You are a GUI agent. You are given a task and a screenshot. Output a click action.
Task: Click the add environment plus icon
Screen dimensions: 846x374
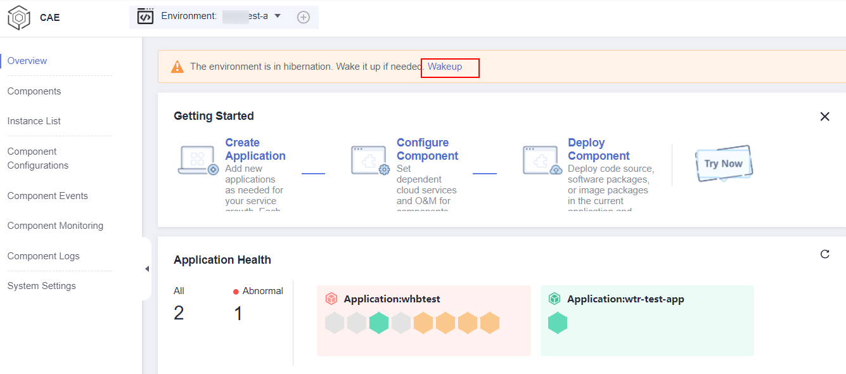point(304,17)
